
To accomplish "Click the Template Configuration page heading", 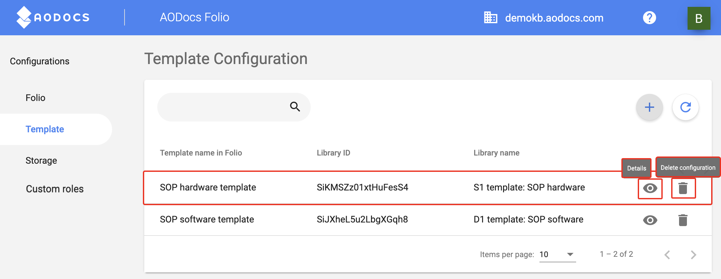I will tap(226, 59).
